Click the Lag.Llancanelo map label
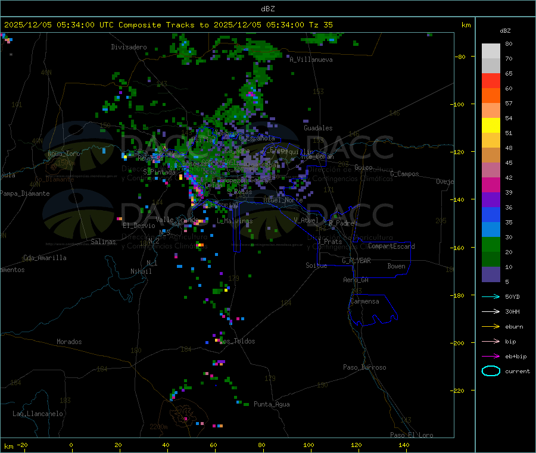The image size is (536, 453). pyautogui.click(x=38, y=414)
